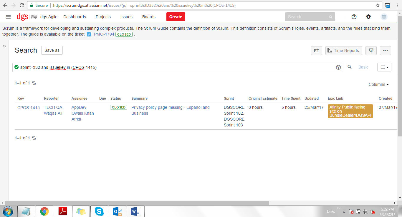Screen dimensions: 402x217
Task: Click into the JQL query input field
Action: [x=177, y=67]
